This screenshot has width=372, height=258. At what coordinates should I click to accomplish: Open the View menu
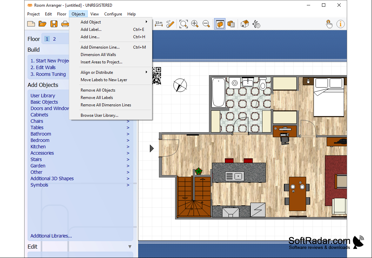point(94,14)
